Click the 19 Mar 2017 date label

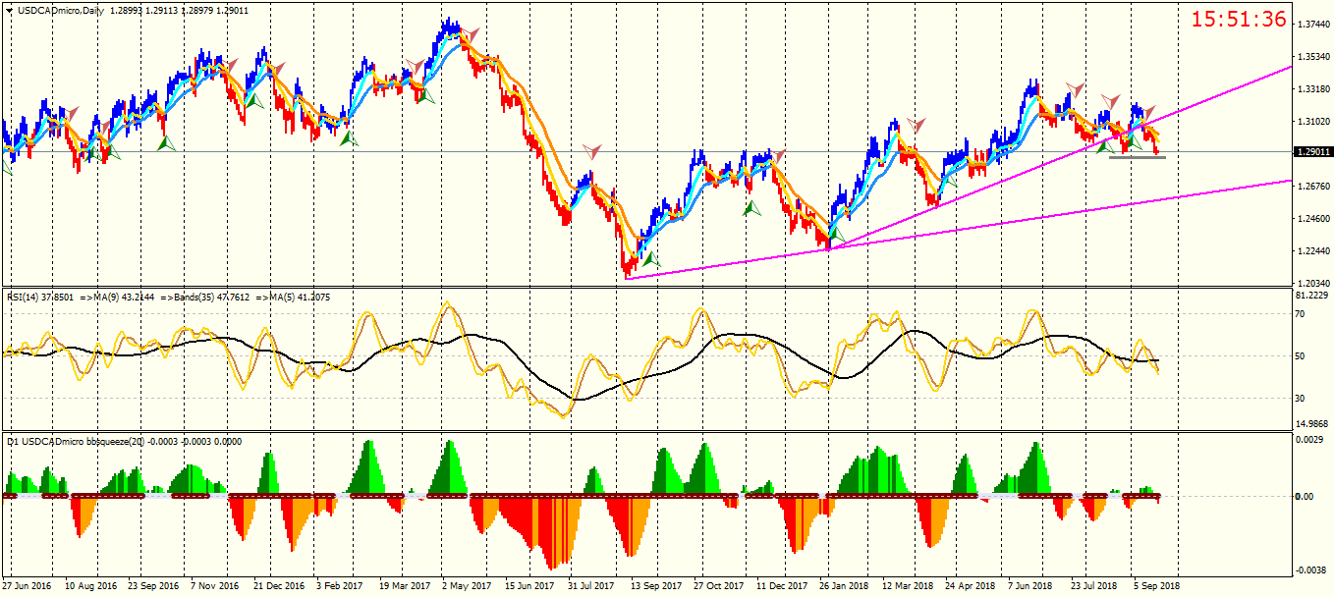pos(405,586)
